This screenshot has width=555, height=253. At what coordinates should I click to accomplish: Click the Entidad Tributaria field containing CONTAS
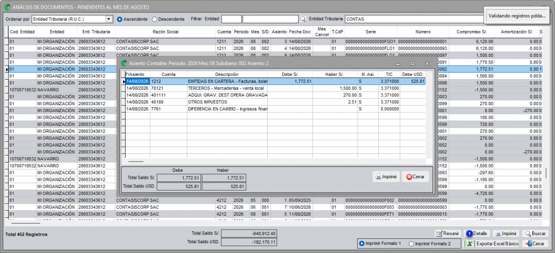pyautogui.click(x=414, y=19)
